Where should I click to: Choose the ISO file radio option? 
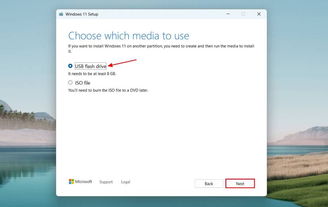(x=70, y=83)
